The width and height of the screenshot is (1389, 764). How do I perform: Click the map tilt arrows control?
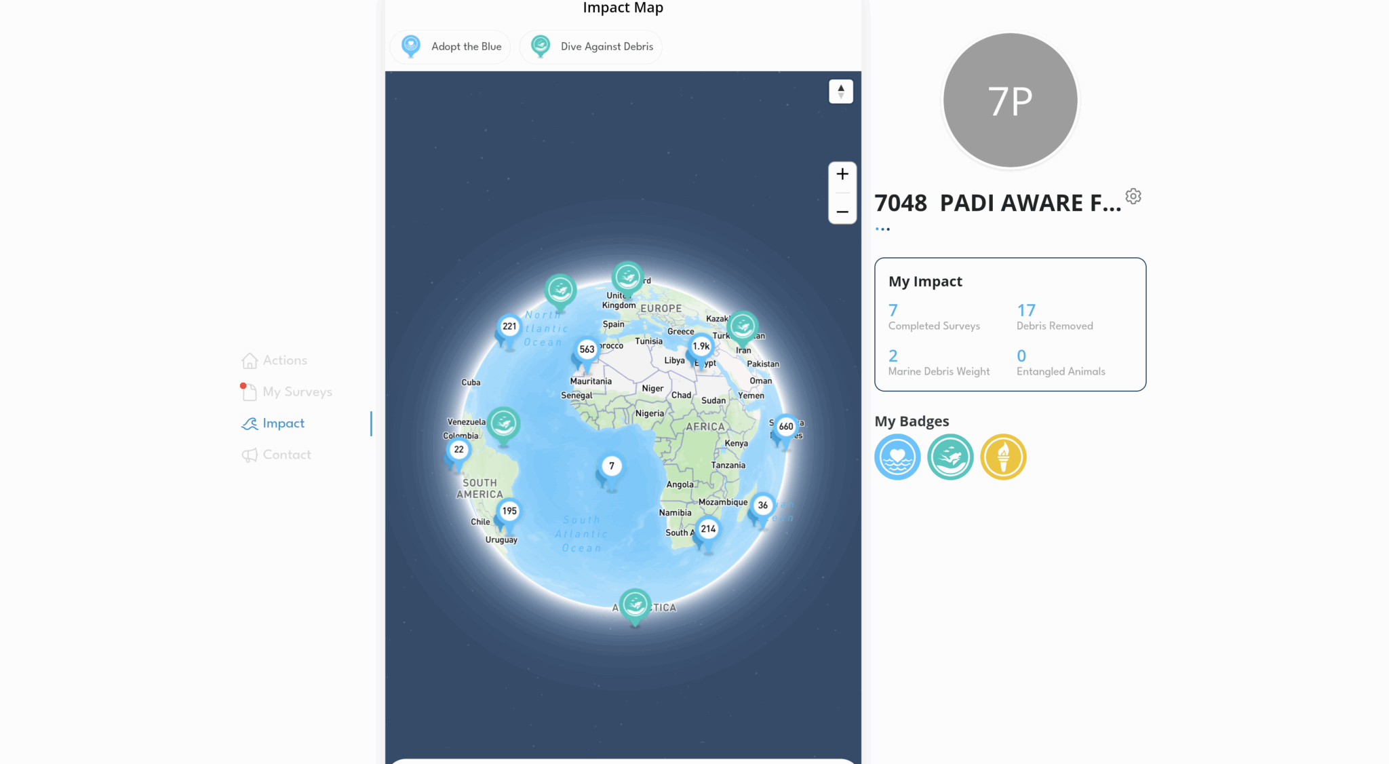click(840, 91)
